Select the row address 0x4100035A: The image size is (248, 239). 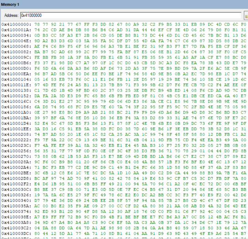pyautogui.click(x=17, y=206)
